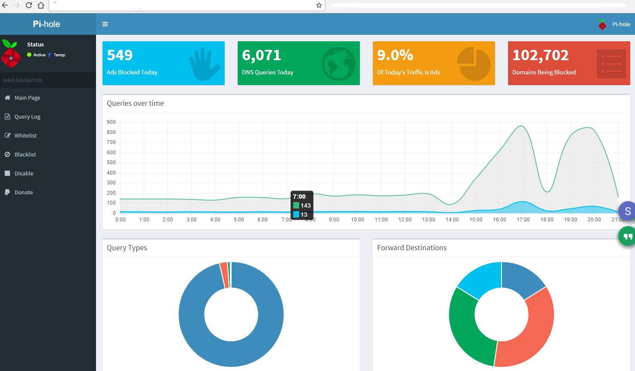
Task: Open the Whitelist menu item
Action: point(25,135)
